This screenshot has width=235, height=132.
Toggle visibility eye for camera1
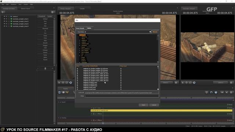[x=4, y=16]
